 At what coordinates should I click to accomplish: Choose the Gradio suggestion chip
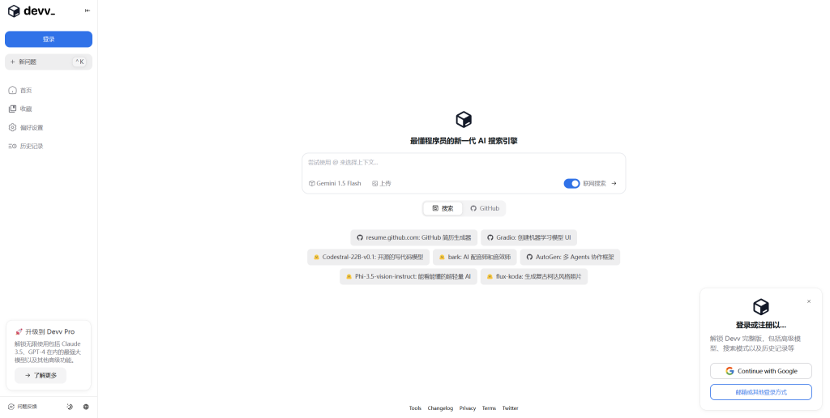pos(528,237)
